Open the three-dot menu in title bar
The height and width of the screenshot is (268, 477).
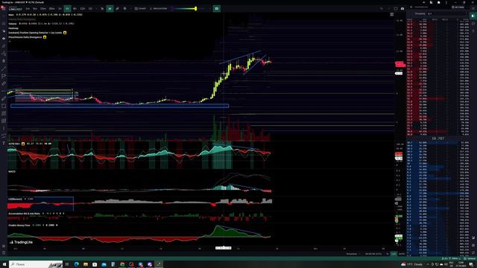pyautogui.click(x=446, y=2)
